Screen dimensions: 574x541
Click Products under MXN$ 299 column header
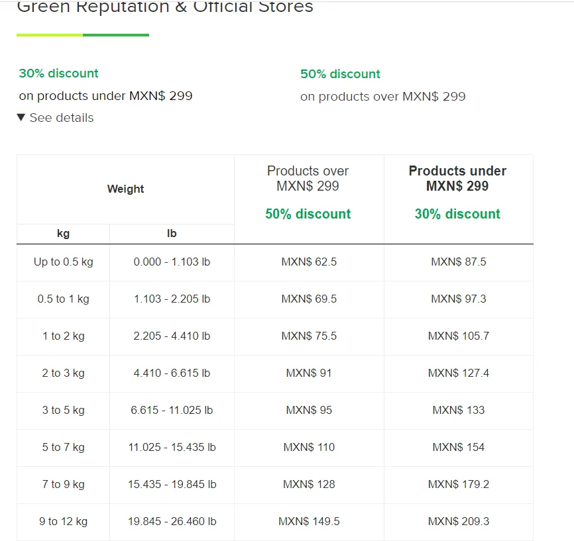[x=457, y=179]
